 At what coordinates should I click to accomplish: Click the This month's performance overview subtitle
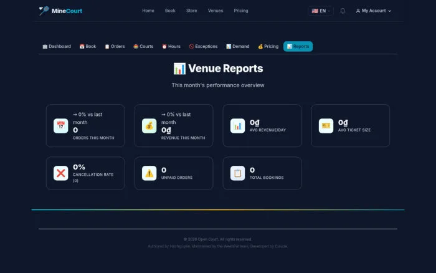coord(218,85)
